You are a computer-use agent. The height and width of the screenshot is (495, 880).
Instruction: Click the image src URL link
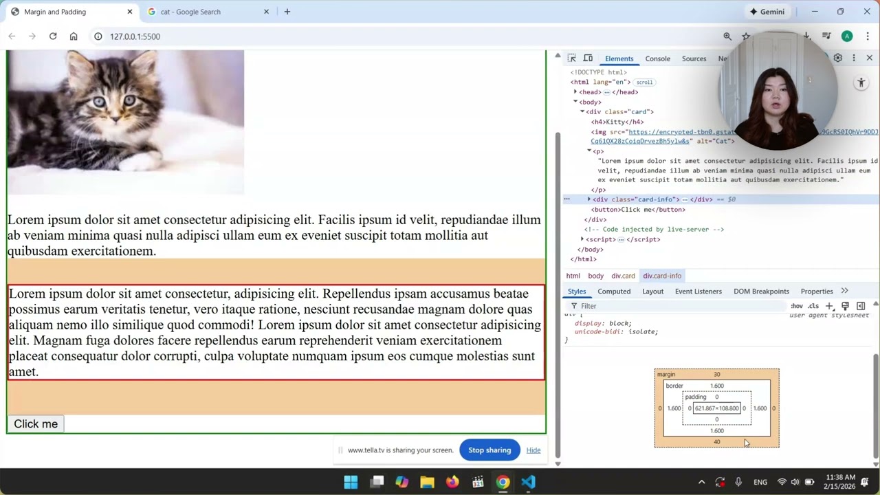coord(734,136)
